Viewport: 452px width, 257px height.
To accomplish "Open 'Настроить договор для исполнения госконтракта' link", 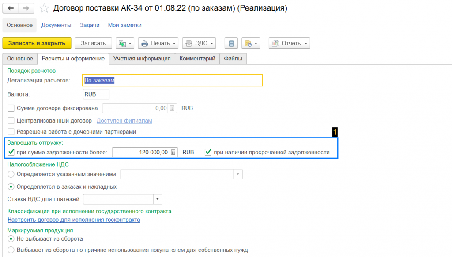I will (x=74, y=220).
